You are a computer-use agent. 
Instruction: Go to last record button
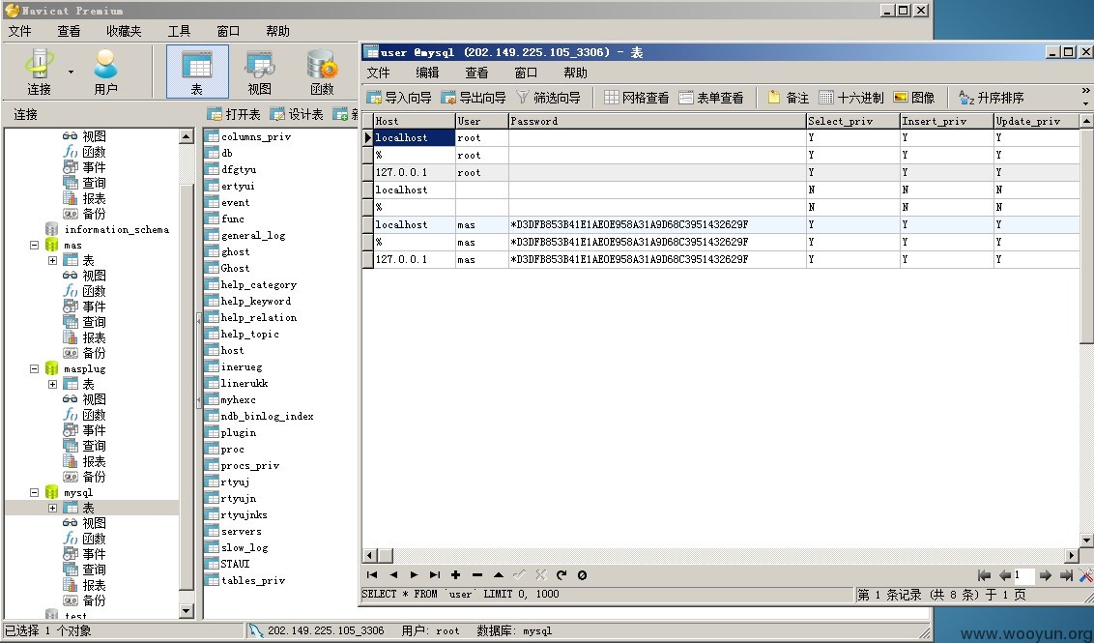tap(435, 575)
